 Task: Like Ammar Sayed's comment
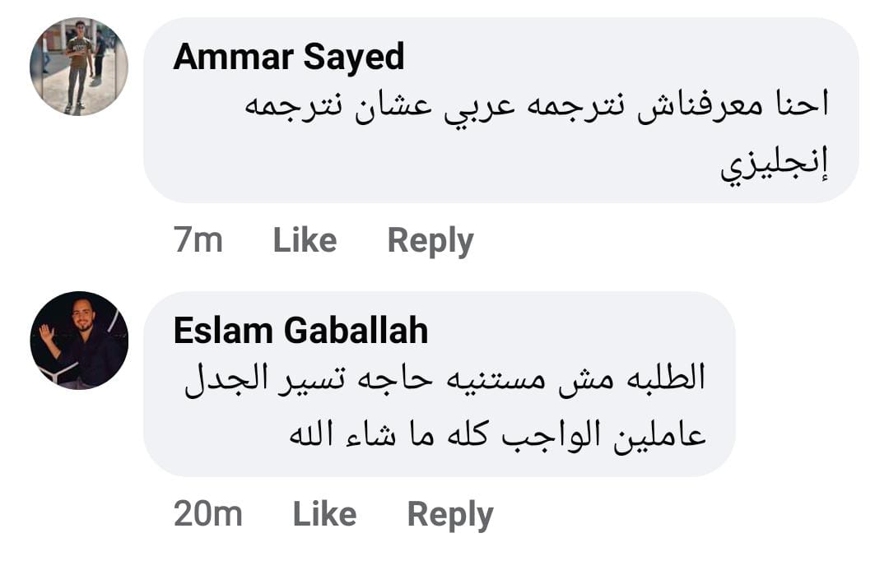305,240
